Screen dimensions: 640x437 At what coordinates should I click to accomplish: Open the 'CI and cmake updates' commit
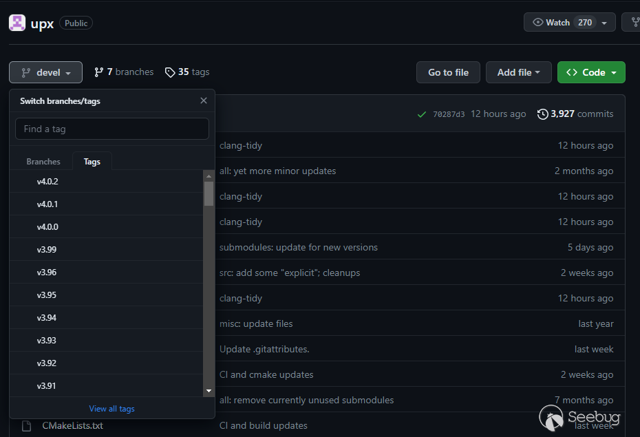pyautogui.click(x=266, y=374)
